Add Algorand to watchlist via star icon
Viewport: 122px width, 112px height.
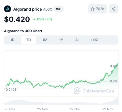(93, 9)
